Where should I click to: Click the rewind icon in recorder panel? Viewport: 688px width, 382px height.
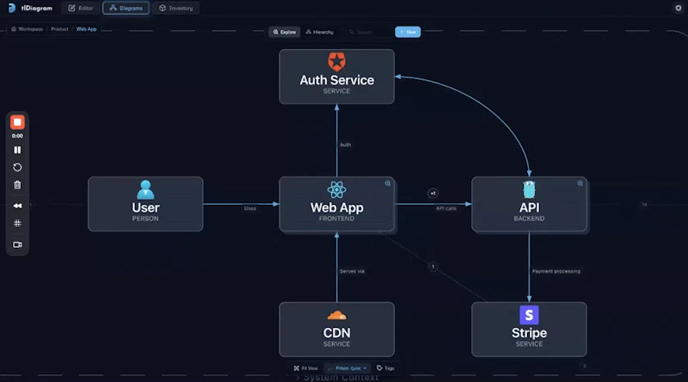17,206
